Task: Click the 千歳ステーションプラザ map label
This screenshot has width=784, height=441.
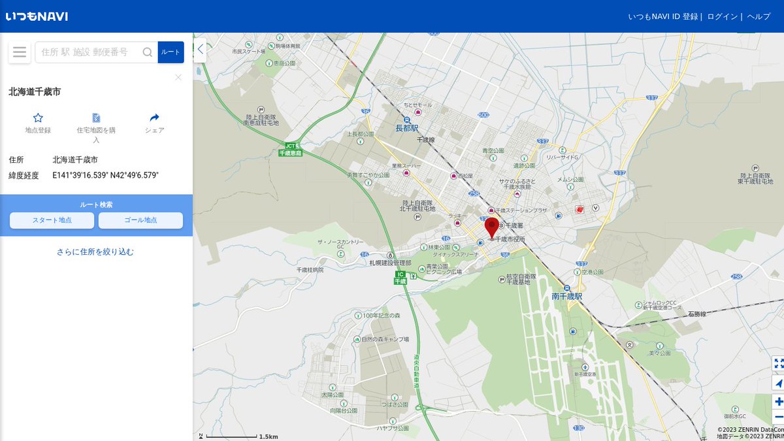Action: click(x=521, y=210)
